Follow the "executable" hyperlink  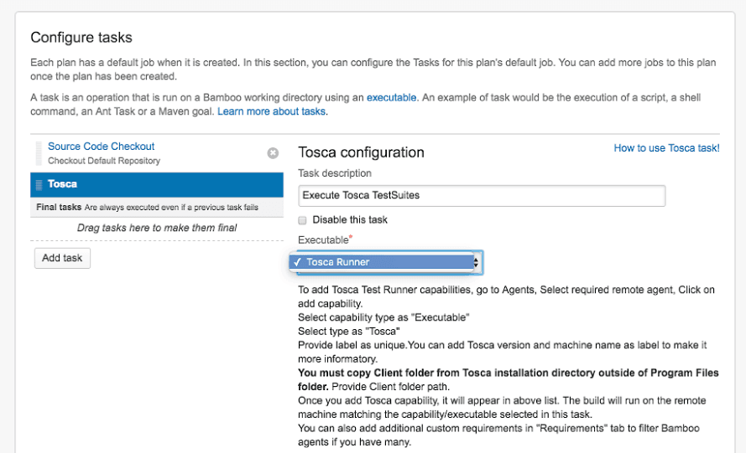click(x=391, y=97)
